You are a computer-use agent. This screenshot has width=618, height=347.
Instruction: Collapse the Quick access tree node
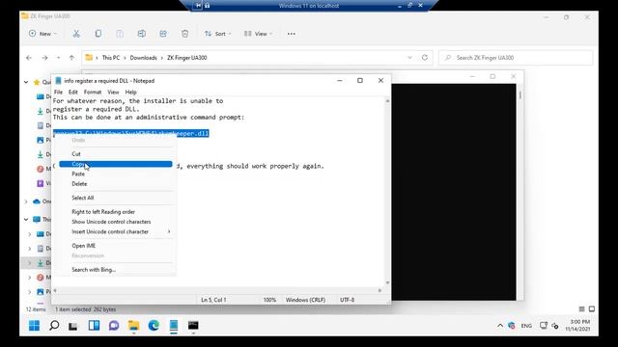(26, 82)
